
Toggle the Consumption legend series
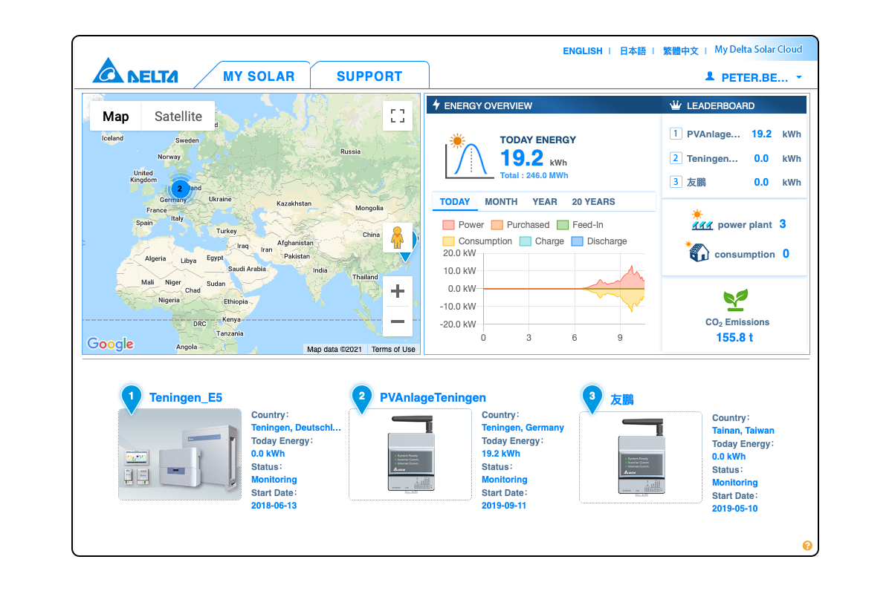[477, 241]
